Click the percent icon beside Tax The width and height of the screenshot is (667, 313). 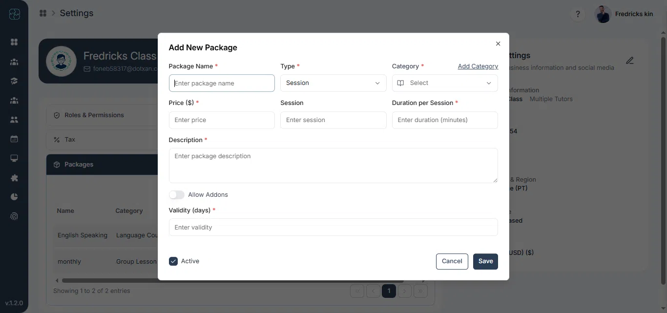(x=57, y=140)
